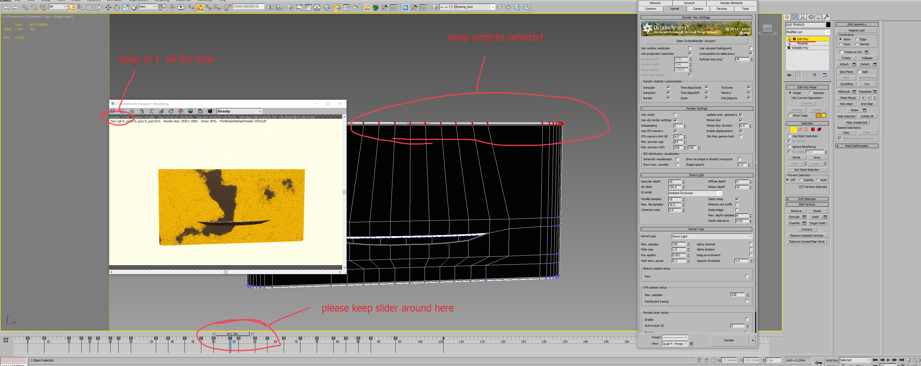Select the Rotate tool in main toolbar
921x366 pixels.
[117, 7]
